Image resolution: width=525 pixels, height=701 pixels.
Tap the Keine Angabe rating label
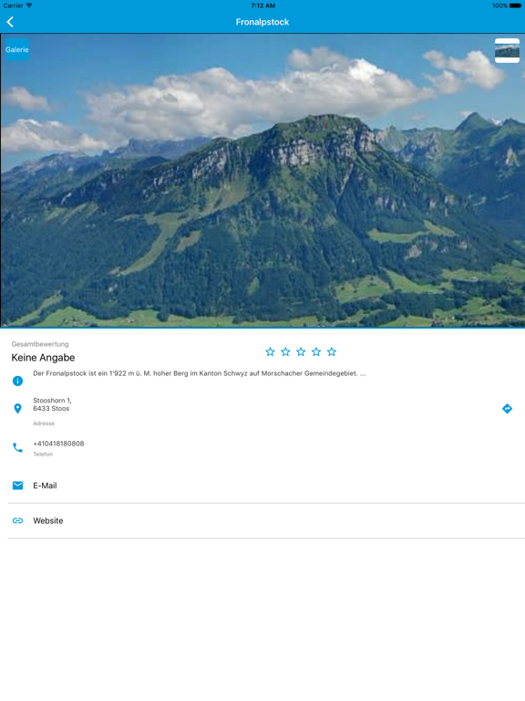(x=43, y=358)
